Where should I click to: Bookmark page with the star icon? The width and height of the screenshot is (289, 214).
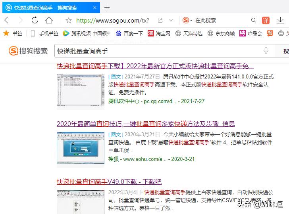click(x=69, y=20)
